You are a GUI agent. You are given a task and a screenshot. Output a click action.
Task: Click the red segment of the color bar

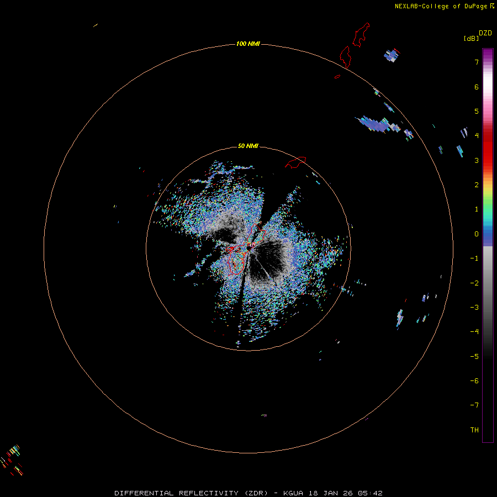tap(488, 149)
